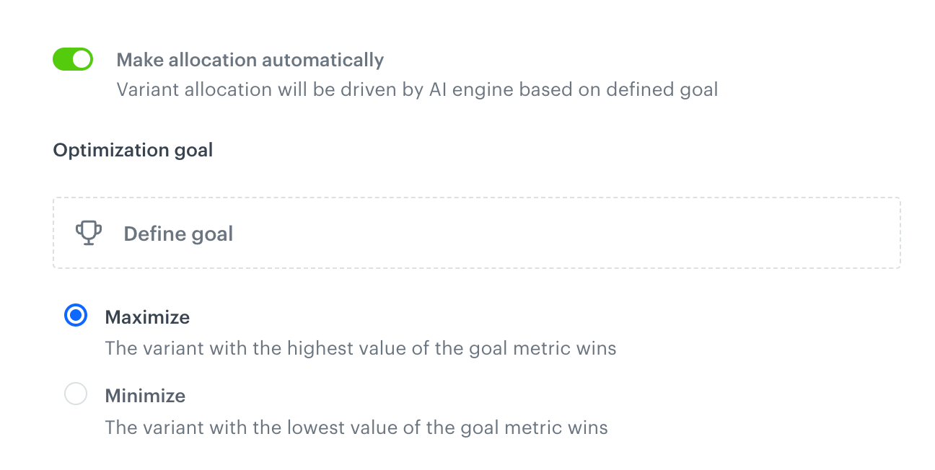Click the Maximize label text

click(x=148, y=316)
